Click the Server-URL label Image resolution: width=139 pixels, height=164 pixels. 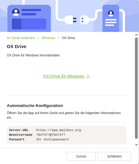[19, 130]
